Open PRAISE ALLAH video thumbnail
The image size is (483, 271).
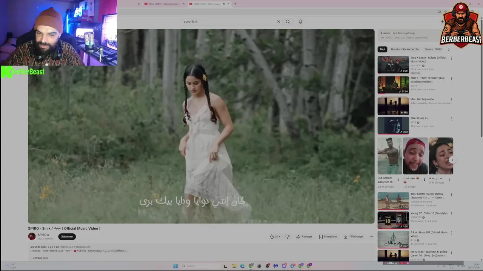tap(393, 125)
